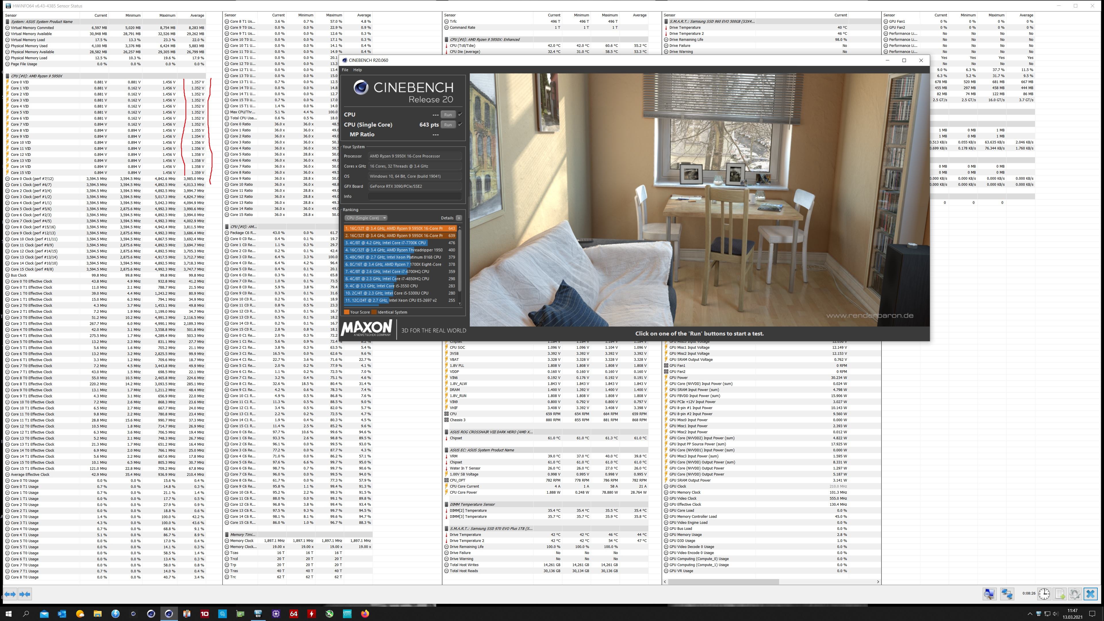
Task: Select ranking entry Xeon Platinum 8168
Action: tap(400, 257)
